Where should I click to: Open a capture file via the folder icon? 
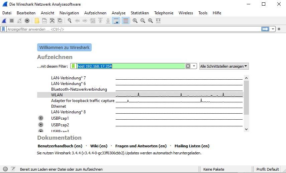click(x=37, y=21)
